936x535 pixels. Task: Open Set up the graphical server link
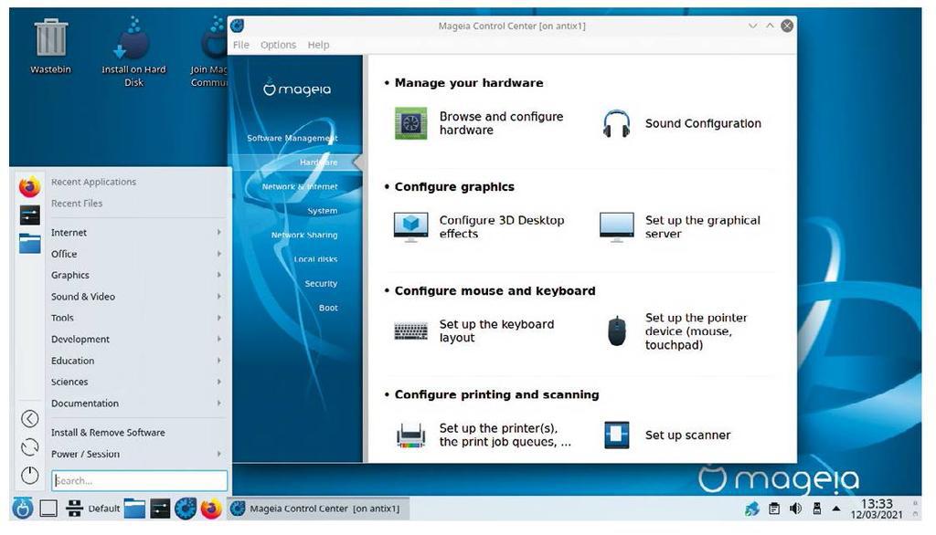coord(703,227)
